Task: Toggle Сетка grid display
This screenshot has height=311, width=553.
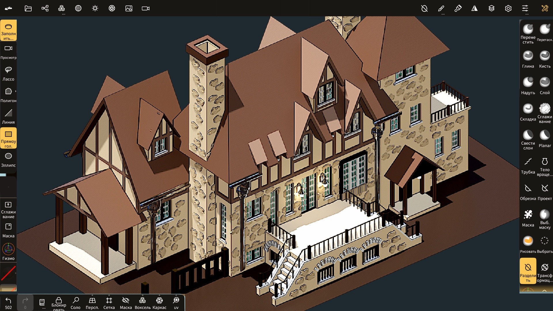Action: 109,303
